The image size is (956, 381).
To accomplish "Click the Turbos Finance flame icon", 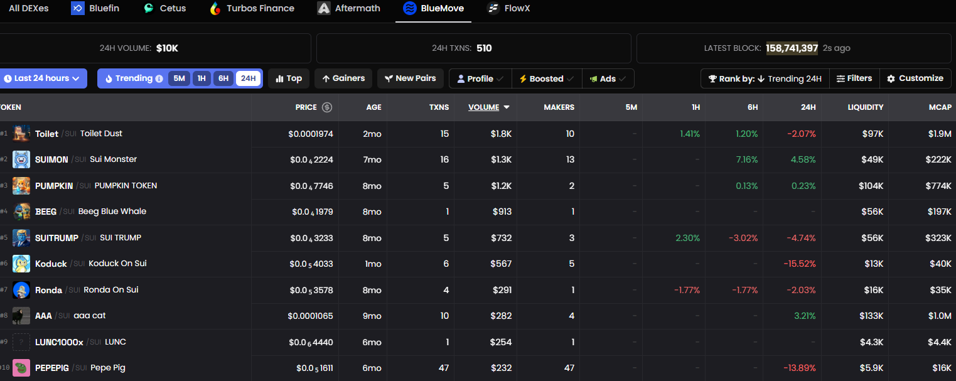I will (x=215, y=8).
